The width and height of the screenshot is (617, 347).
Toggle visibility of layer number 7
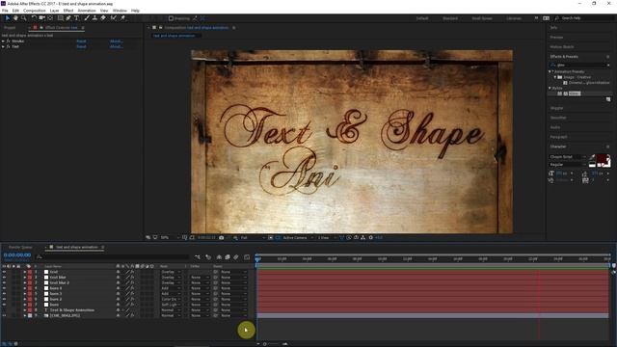(4, 305)
